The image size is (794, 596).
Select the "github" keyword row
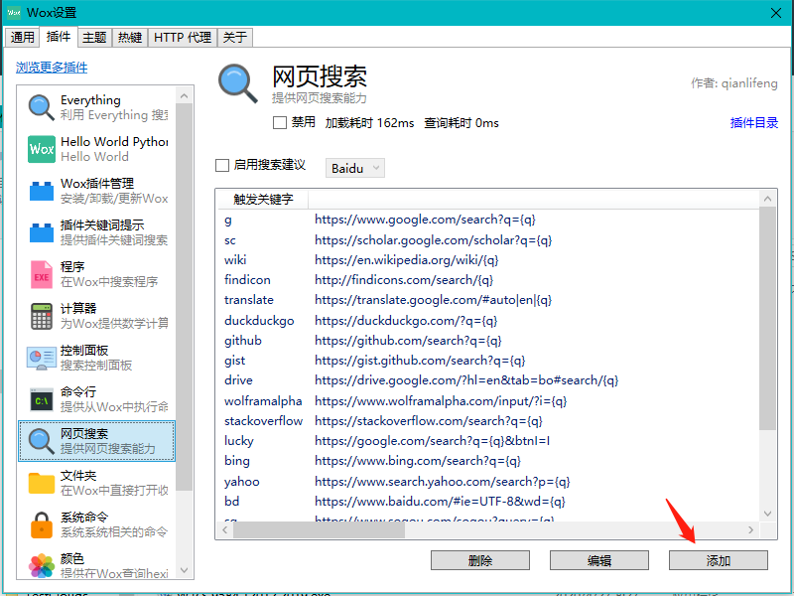488,340
